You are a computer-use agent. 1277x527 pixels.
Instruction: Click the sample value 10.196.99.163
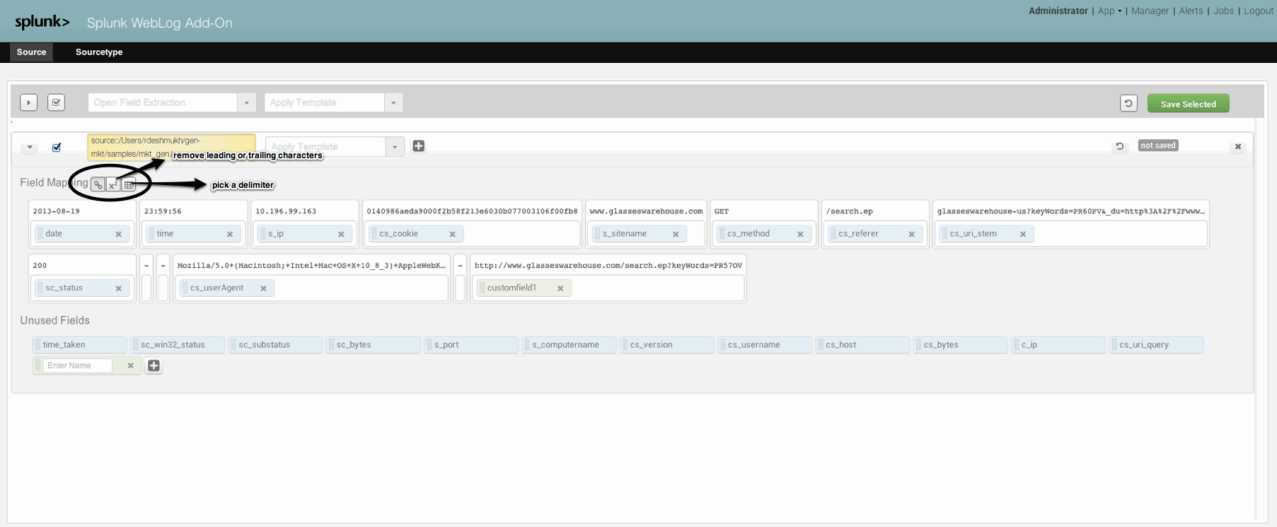coord(286,211)
